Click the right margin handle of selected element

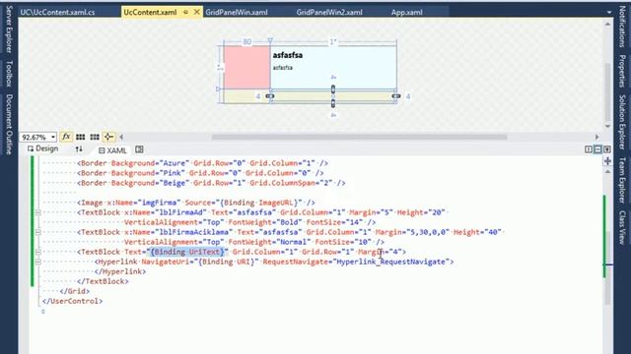pos(396,96)
